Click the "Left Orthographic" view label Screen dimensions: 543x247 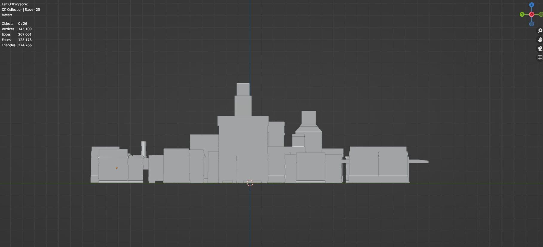point(15,4)
